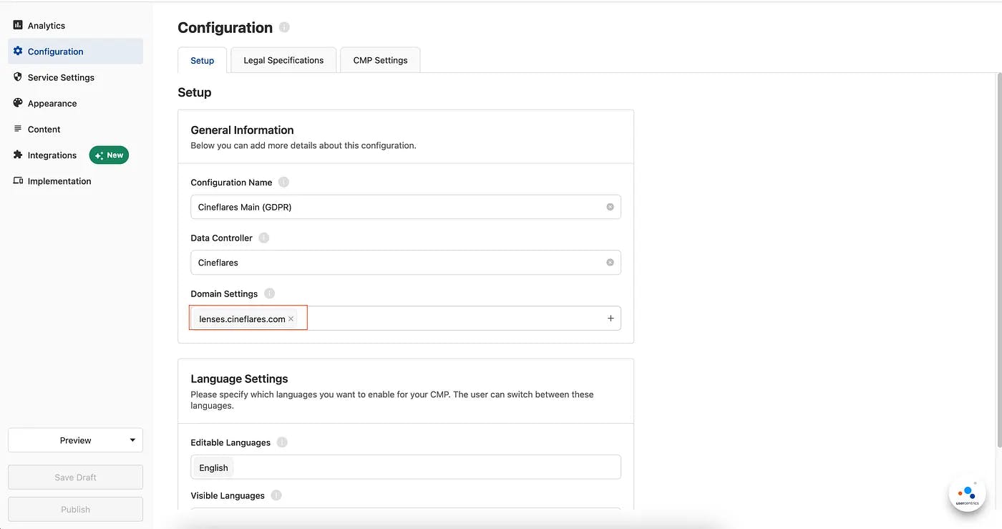This screenshot has height=529, width=1002.
Task: Click the Publish button
Action: tap(75, 510)
